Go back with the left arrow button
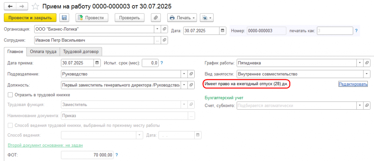This screenshot has height=161, width=374. coord(10,6)
